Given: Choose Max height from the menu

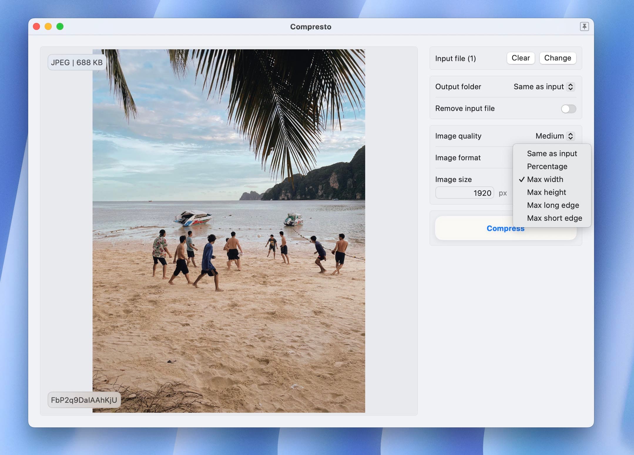Looking at the screenshot, I should [x=546, y=192].
